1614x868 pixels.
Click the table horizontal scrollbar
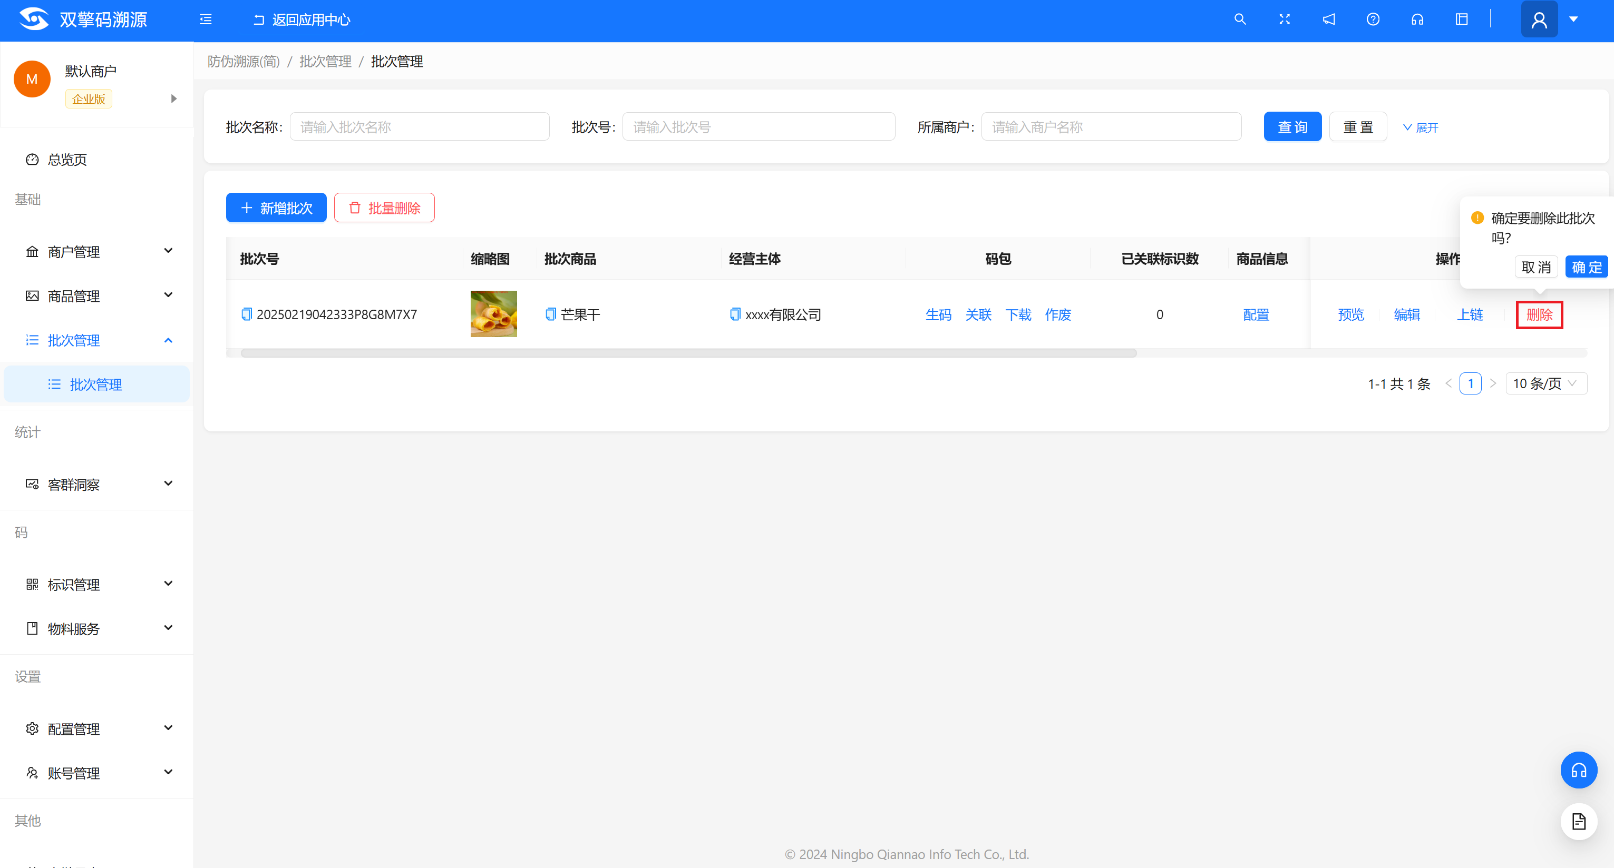point(688,353)
